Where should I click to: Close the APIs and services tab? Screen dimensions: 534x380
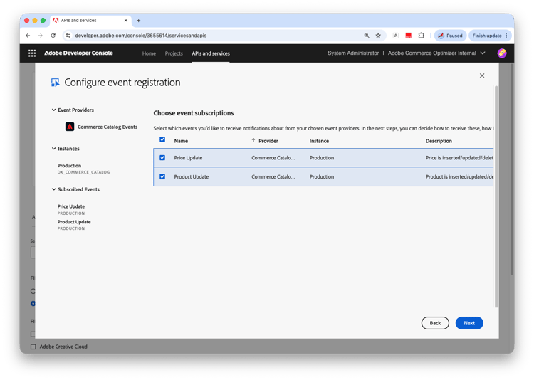[125, 21]
